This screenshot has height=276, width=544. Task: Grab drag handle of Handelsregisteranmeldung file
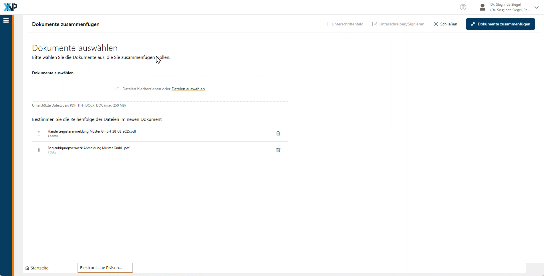pyautogui.click(x=39, y=133)
